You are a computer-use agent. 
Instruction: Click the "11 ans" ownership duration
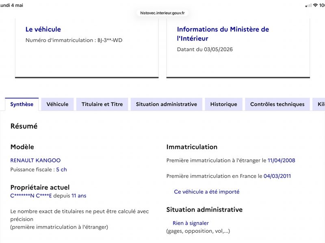79,196
